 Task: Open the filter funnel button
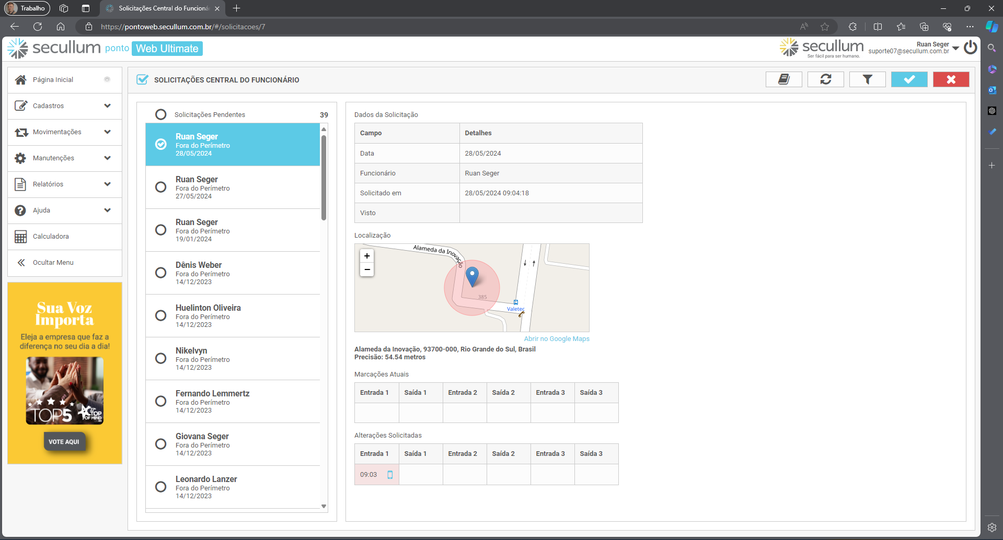coord(867,79)
